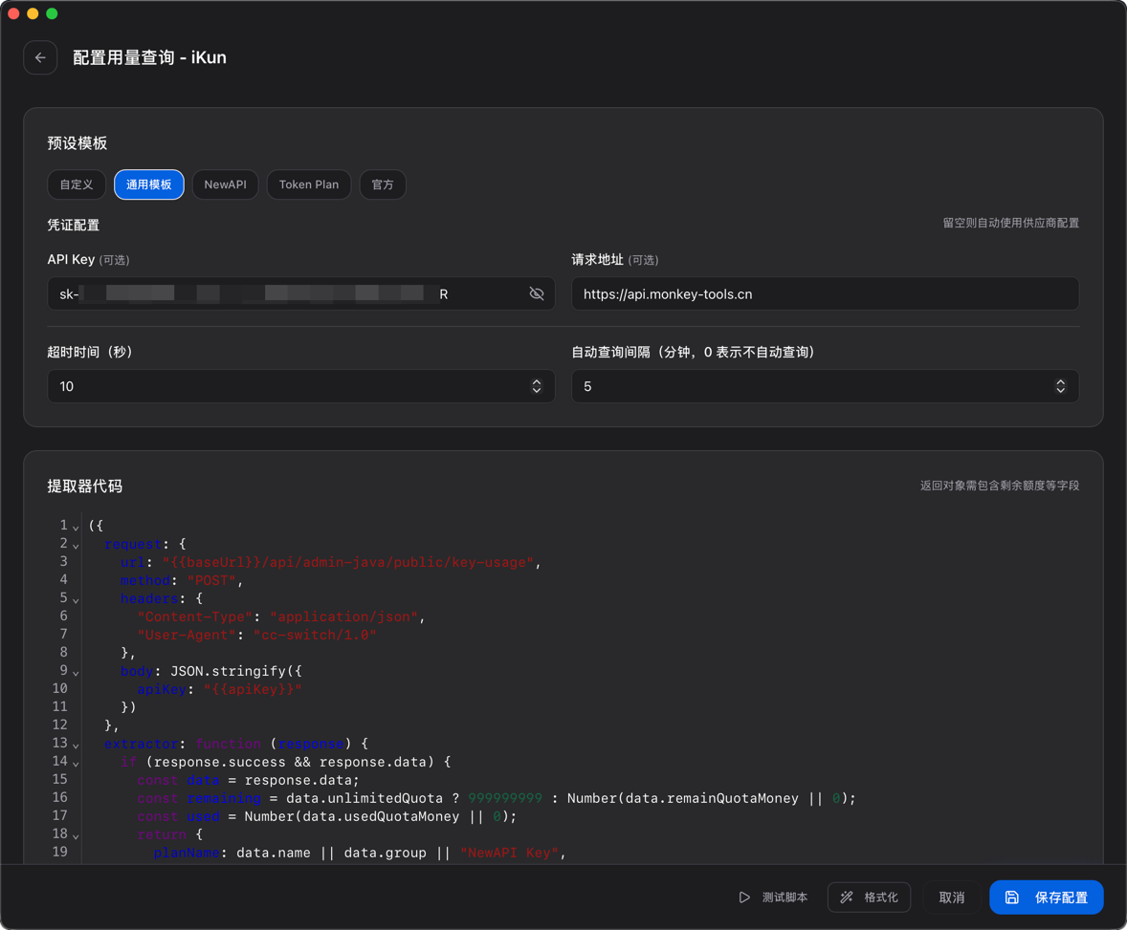The image size is (1127, 930).
Task: Click the 999999999 number in line 16
Action: click(505, 798)
